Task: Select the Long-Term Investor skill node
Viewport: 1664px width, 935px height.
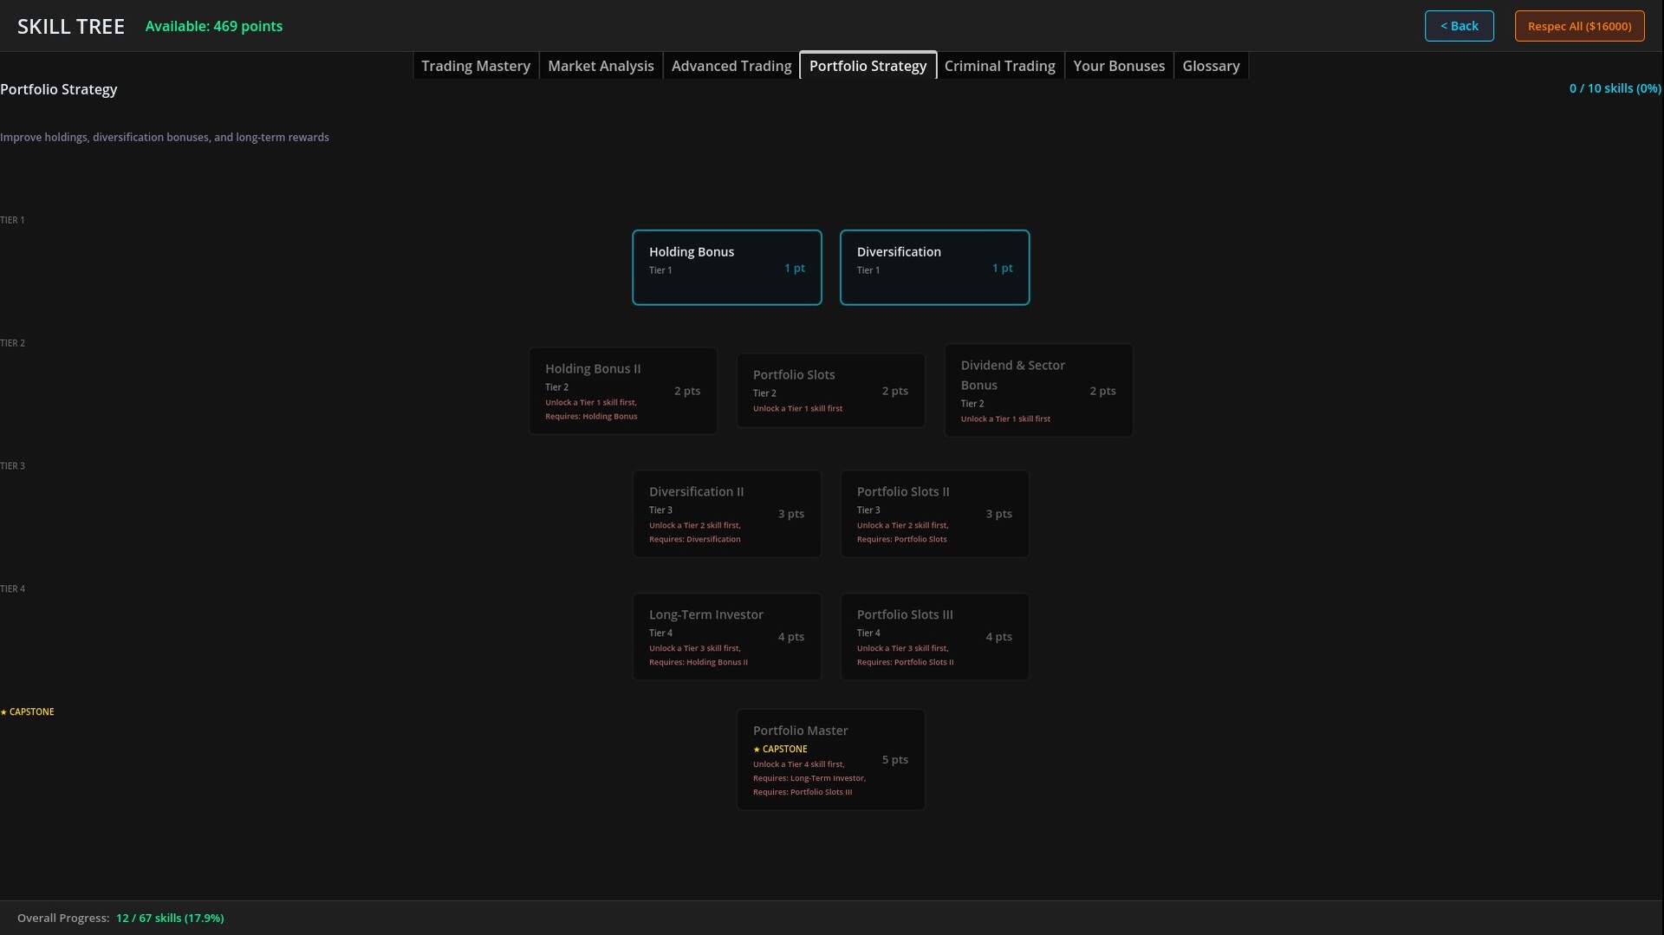Action: pos(727,636)
